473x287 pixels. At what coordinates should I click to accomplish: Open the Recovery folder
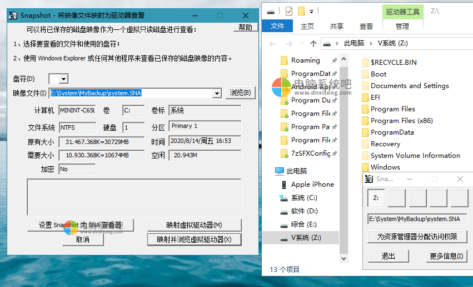tap(381, 144)
